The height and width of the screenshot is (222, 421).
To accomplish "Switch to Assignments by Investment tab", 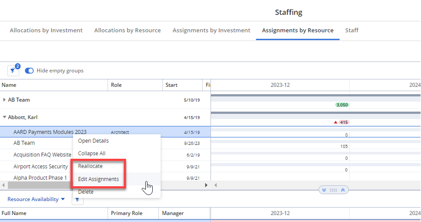I will coord(211,30).
